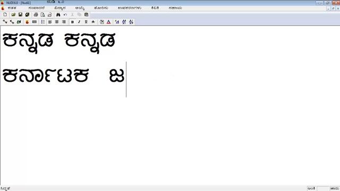Open the sixth (longest) menu in the menu bar
Image resolution: width=340 pixels, height=191 pixels.
[x=130, y=8]
